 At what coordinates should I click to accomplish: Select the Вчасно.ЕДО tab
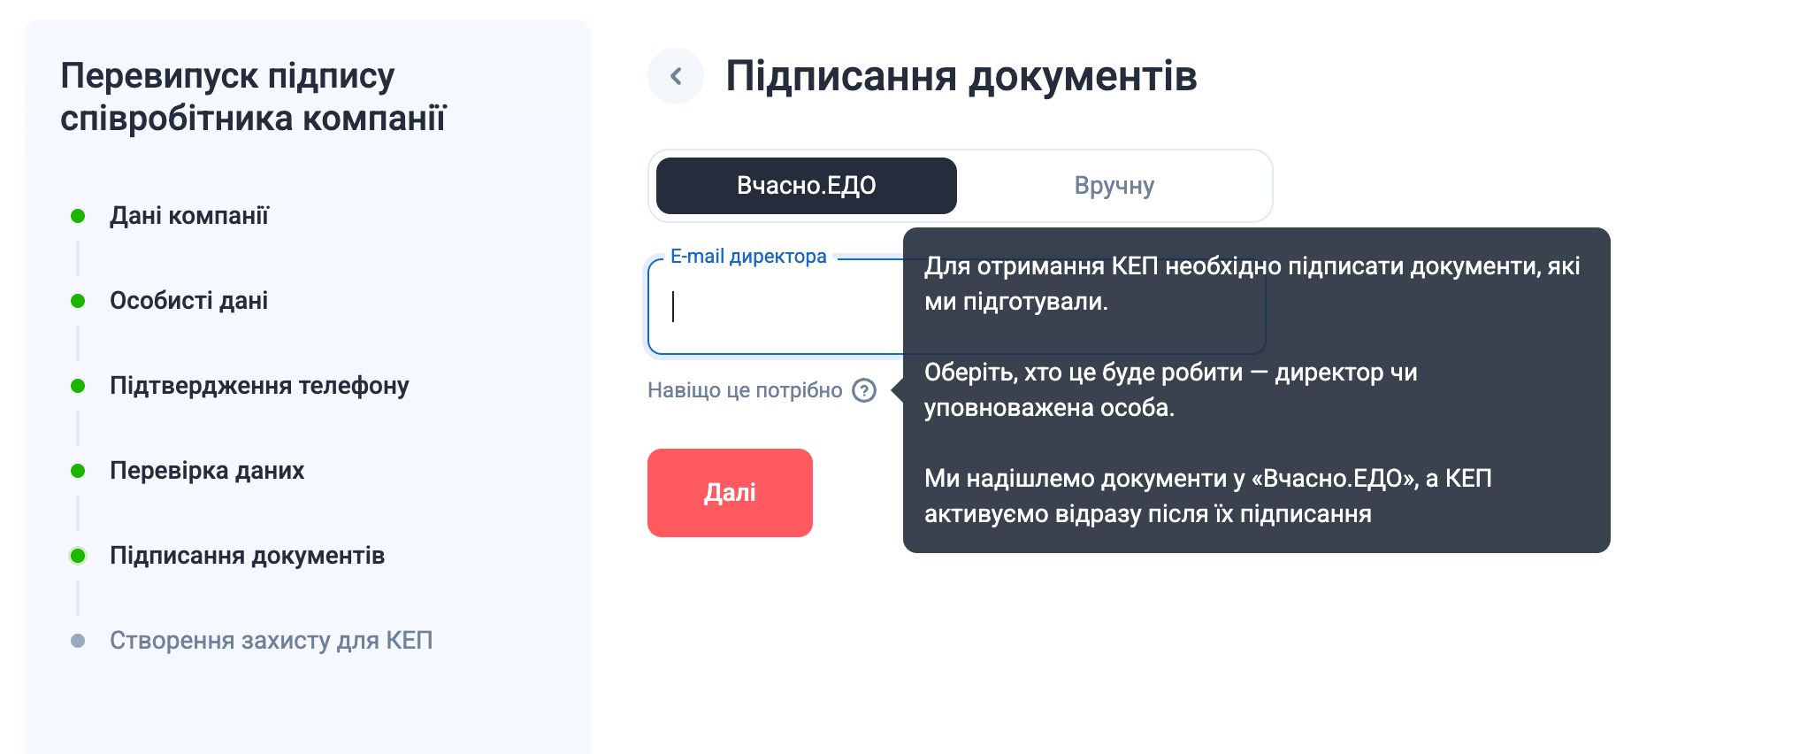click(x=807, y=186)
